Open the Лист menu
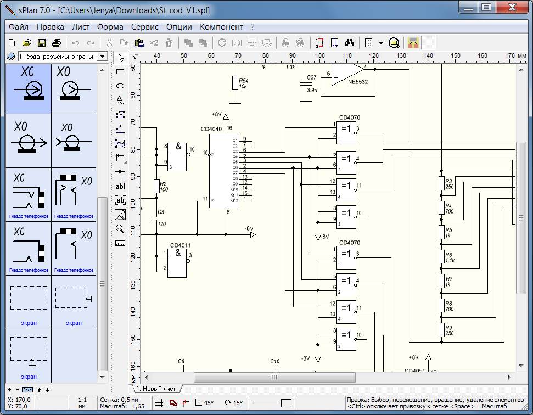 (x=81, y=27)
